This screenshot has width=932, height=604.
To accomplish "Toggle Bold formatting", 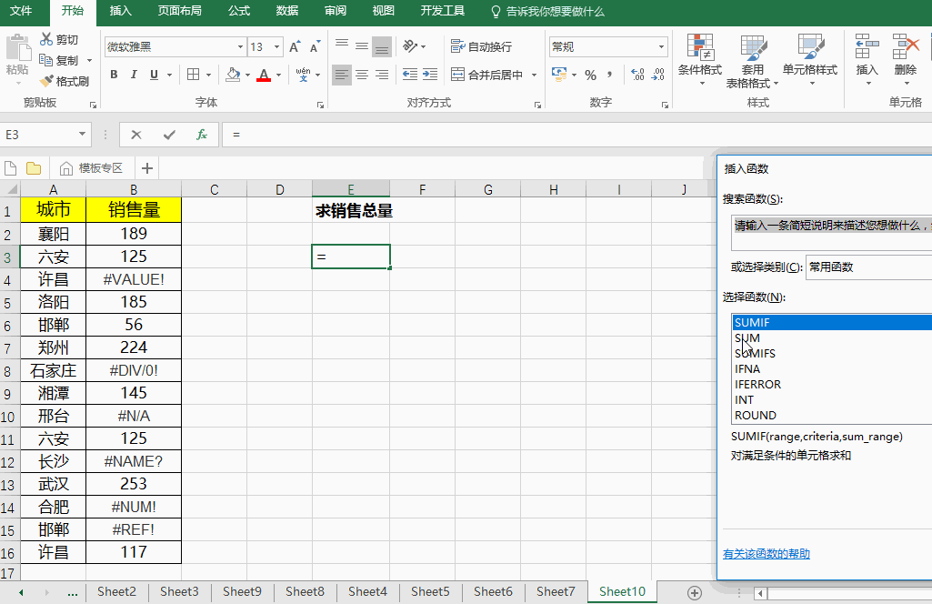I will pyautogui.click(x=114, y=75).
